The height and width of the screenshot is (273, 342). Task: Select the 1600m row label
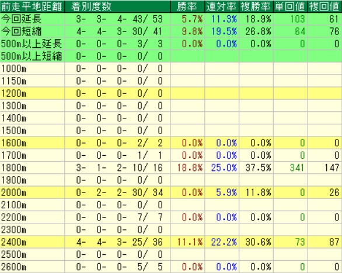14,143
